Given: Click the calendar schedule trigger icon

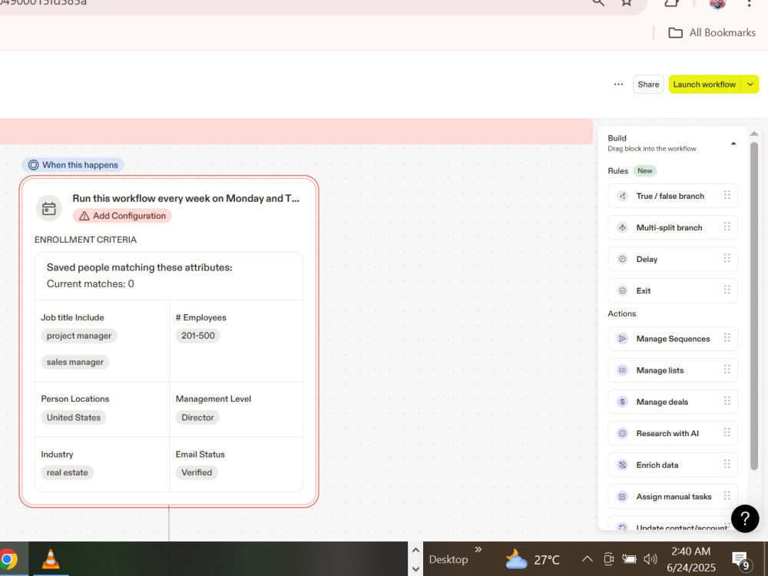Looking at the screenshot, I should click(x=49, y=208).
